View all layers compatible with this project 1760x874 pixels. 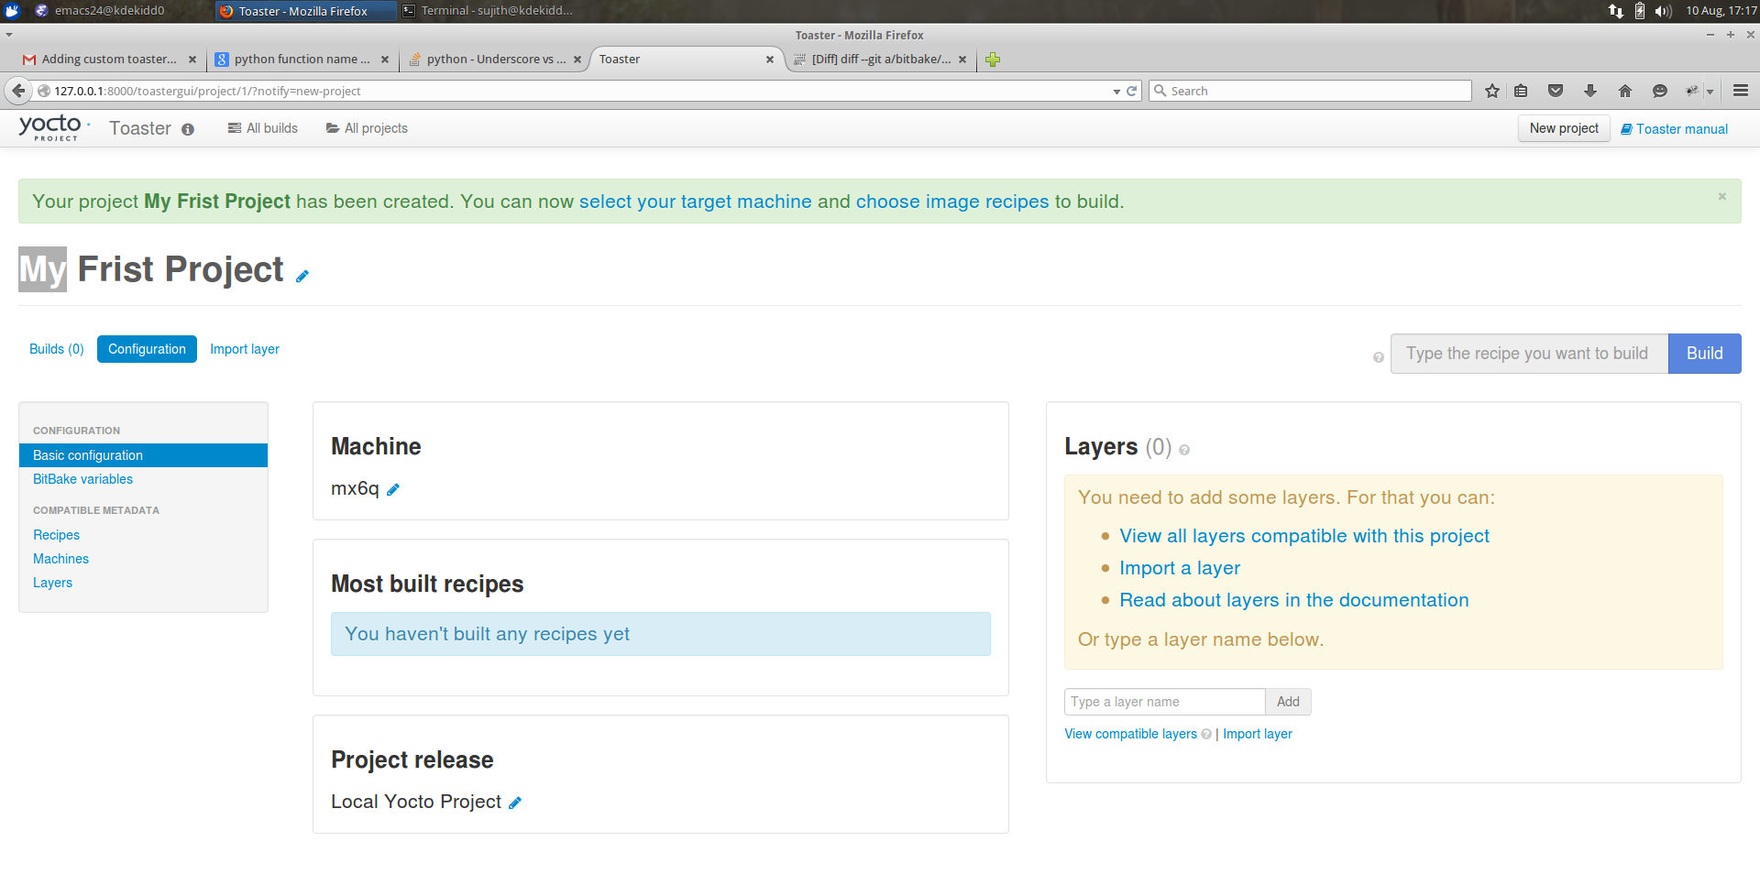click(1304, 536)
